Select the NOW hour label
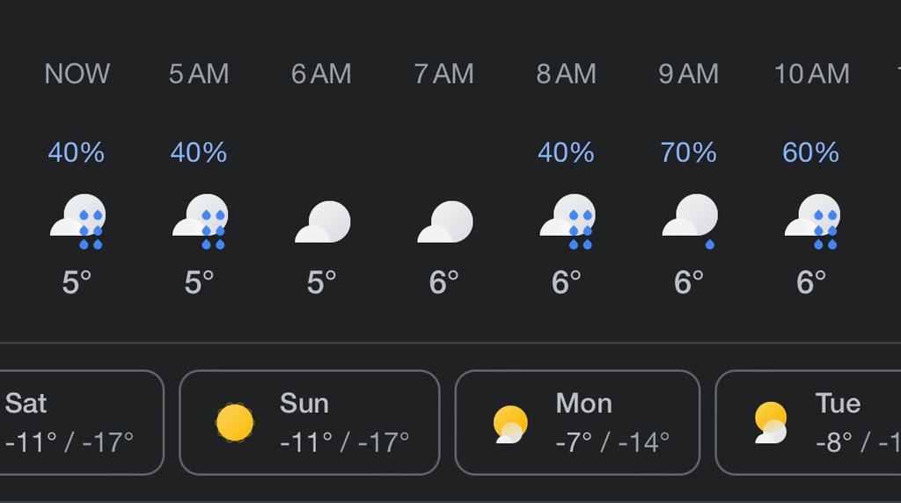 tap(77, 74)
